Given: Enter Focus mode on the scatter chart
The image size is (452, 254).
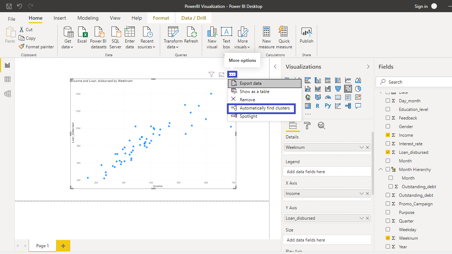Looking at the screenshot, I should [x=222, y=74].
